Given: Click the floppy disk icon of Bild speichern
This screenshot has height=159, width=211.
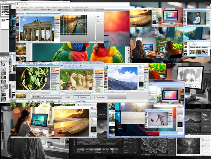Looking at the screenshot, I should point(59,10).
